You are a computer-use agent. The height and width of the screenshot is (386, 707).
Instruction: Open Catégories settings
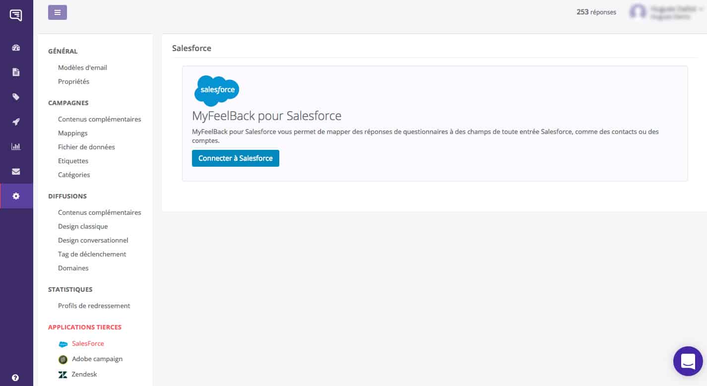click(x=74, y=175)
